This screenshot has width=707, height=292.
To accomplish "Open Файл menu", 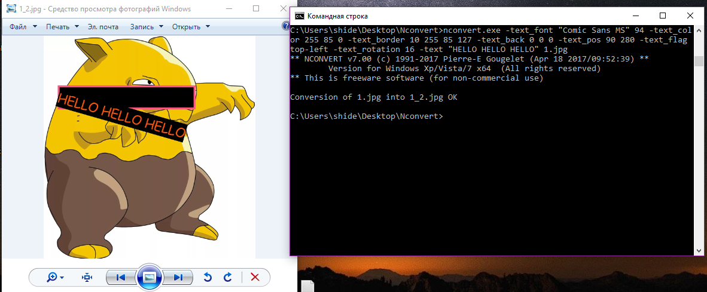I will [x=17, y=26].
